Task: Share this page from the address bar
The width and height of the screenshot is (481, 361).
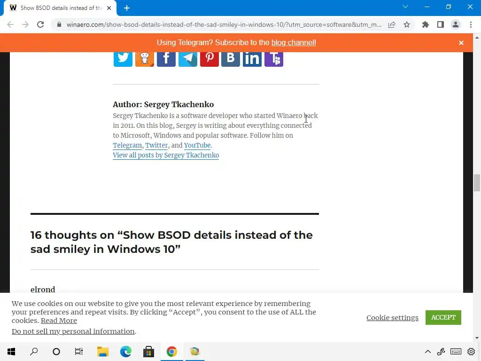Action: tap(392, 24)
